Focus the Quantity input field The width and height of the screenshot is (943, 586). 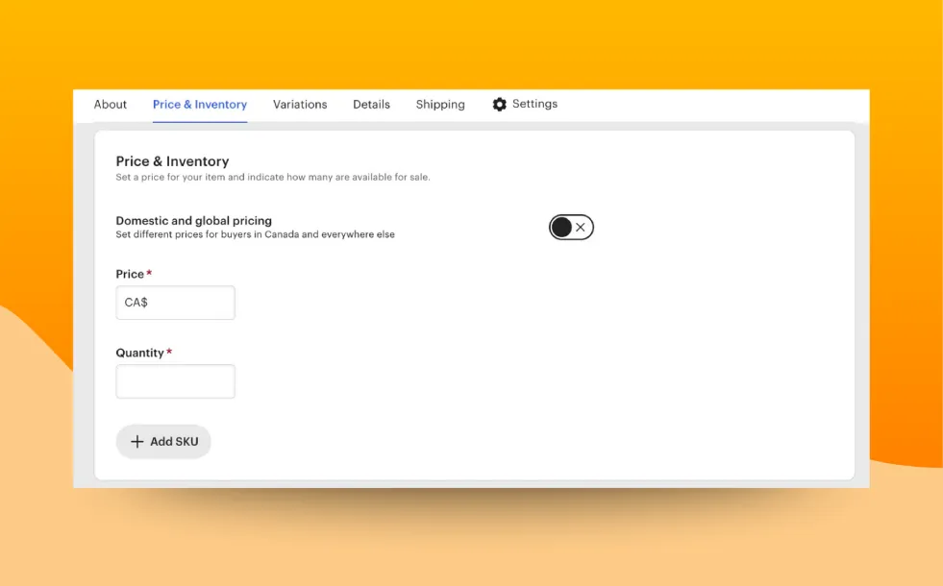coord(175,381)
